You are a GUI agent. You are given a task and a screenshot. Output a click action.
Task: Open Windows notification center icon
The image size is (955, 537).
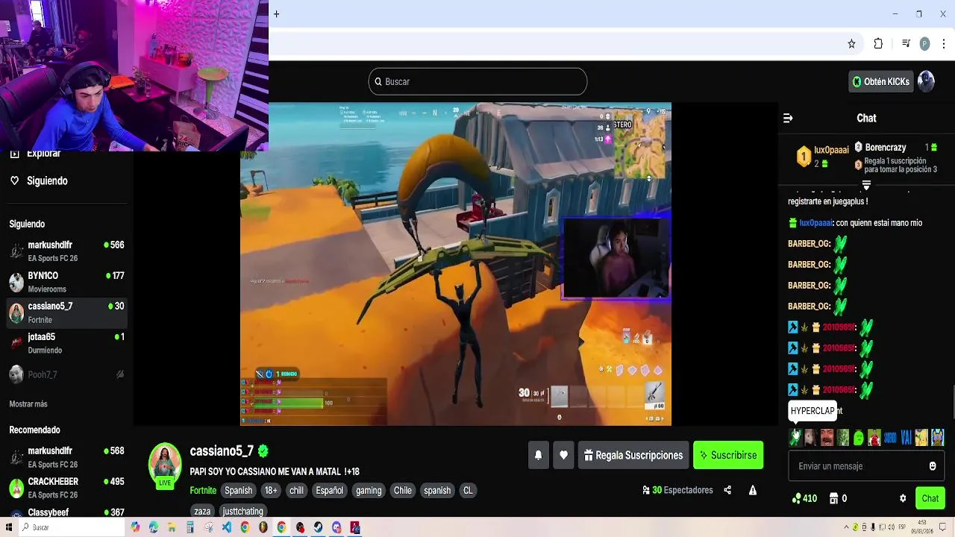[944, 527]
